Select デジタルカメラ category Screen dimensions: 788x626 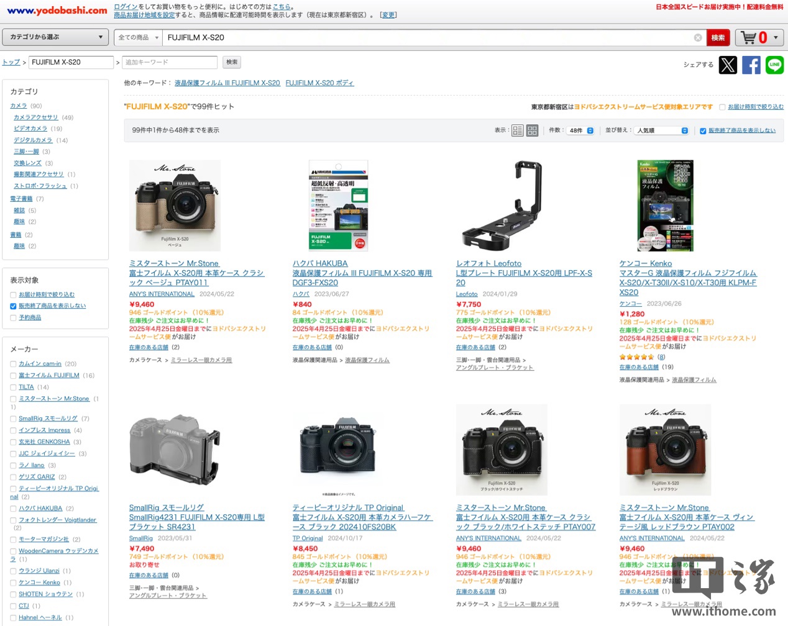[x=33, y=140]
